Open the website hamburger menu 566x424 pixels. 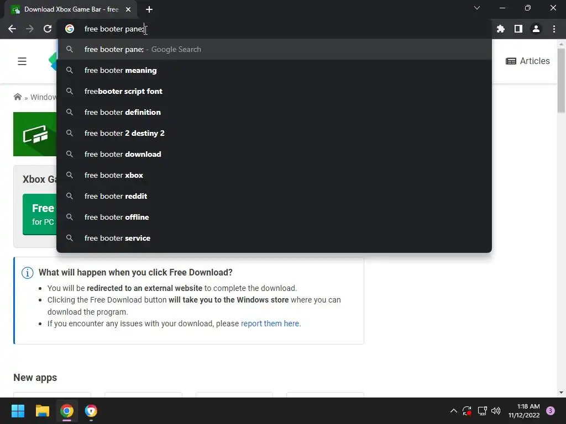22,61
